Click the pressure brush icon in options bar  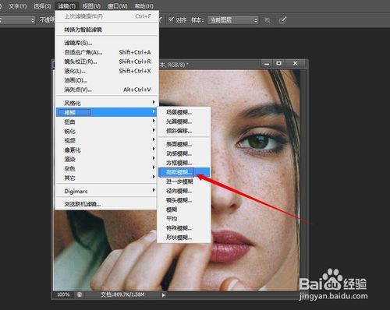(x=282, y=20)
